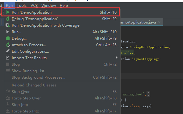
Task: Open the VCS menu
Action: point(34,6)
